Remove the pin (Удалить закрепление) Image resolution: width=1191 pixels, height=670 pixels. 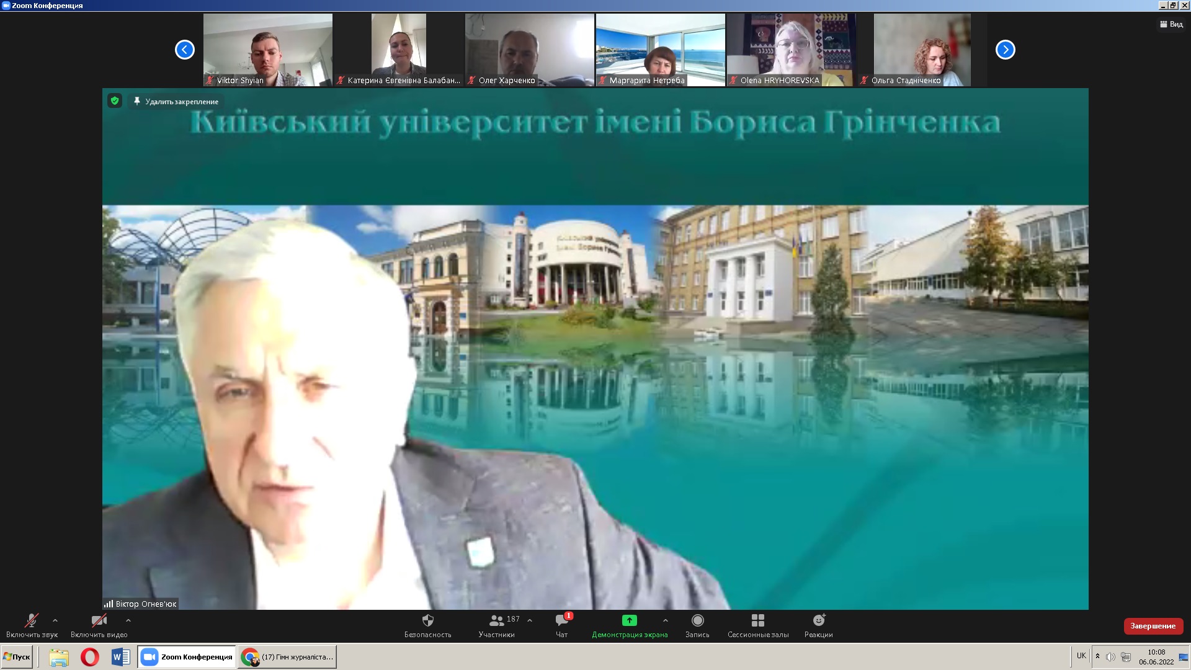click(175, 101)
